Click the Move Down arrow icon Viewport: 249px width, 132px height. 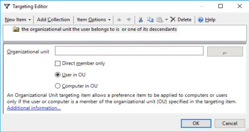(129, 20)
